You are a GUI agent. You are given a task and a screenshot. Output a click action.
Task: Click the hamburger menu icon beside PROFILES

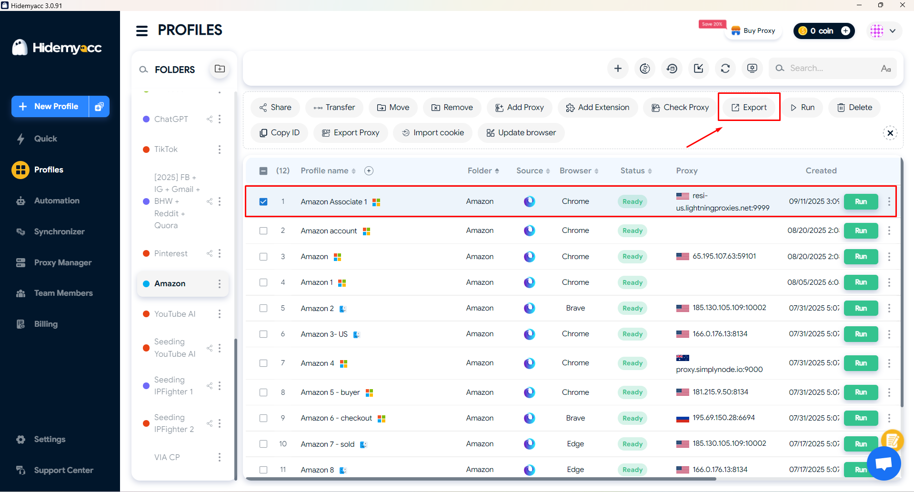[141, 31]
